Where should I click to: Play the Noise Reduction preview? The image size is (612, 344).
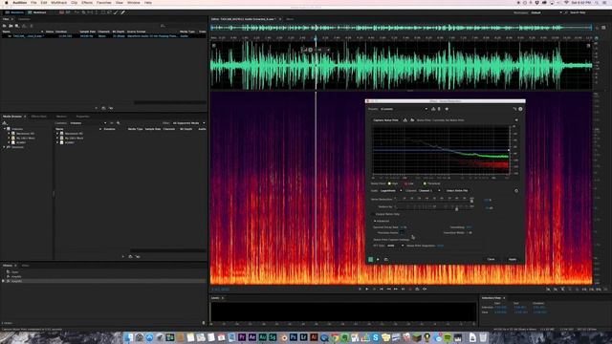(378, 259)
